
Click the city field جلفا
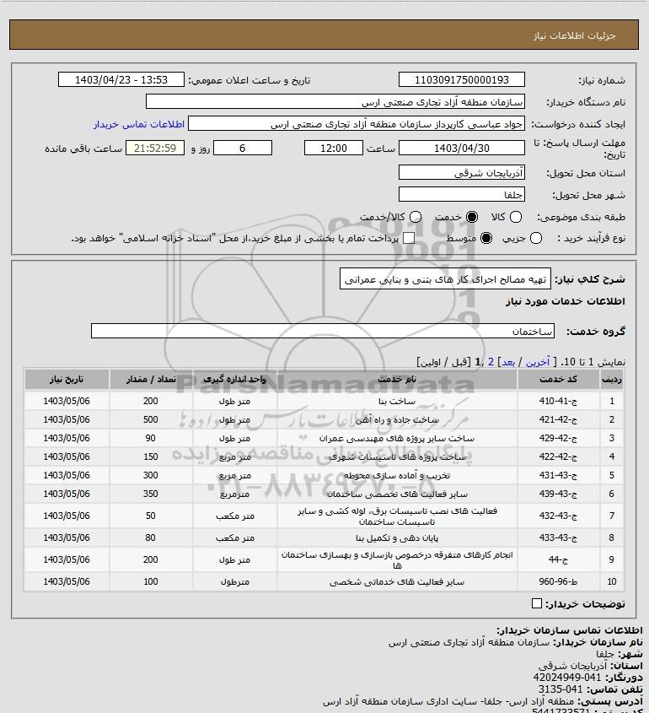click(461, 194)
